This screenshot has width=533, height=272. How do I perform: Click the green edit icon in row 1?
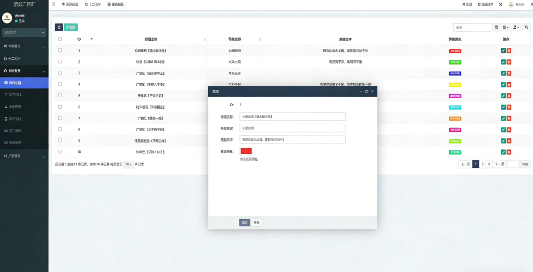click(503, 50)
